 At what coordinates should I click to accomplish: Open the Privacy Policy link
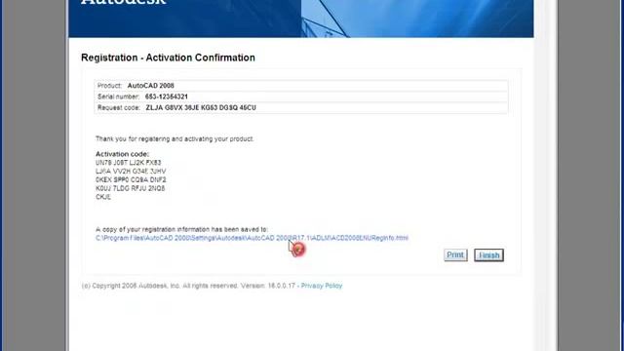pos(321,286)
